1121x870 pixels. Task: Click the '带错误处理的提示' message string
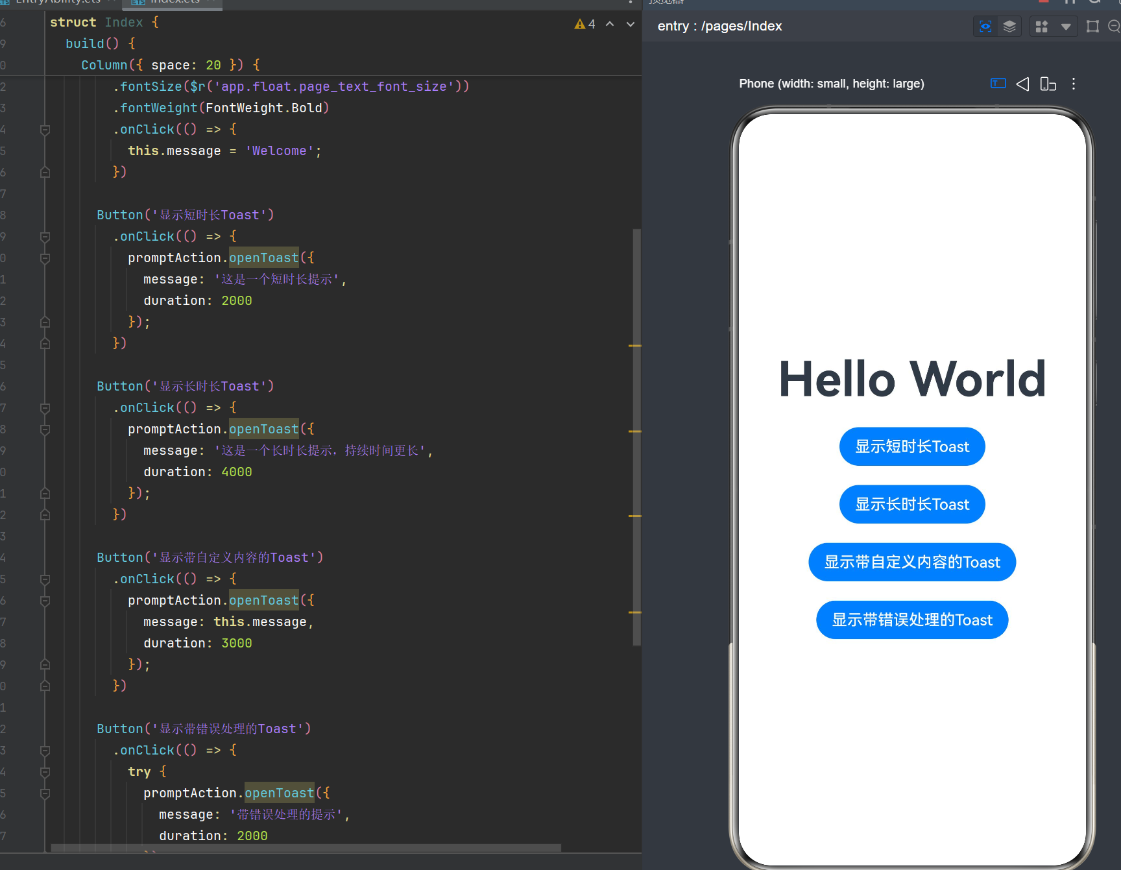tap(286, 814)
